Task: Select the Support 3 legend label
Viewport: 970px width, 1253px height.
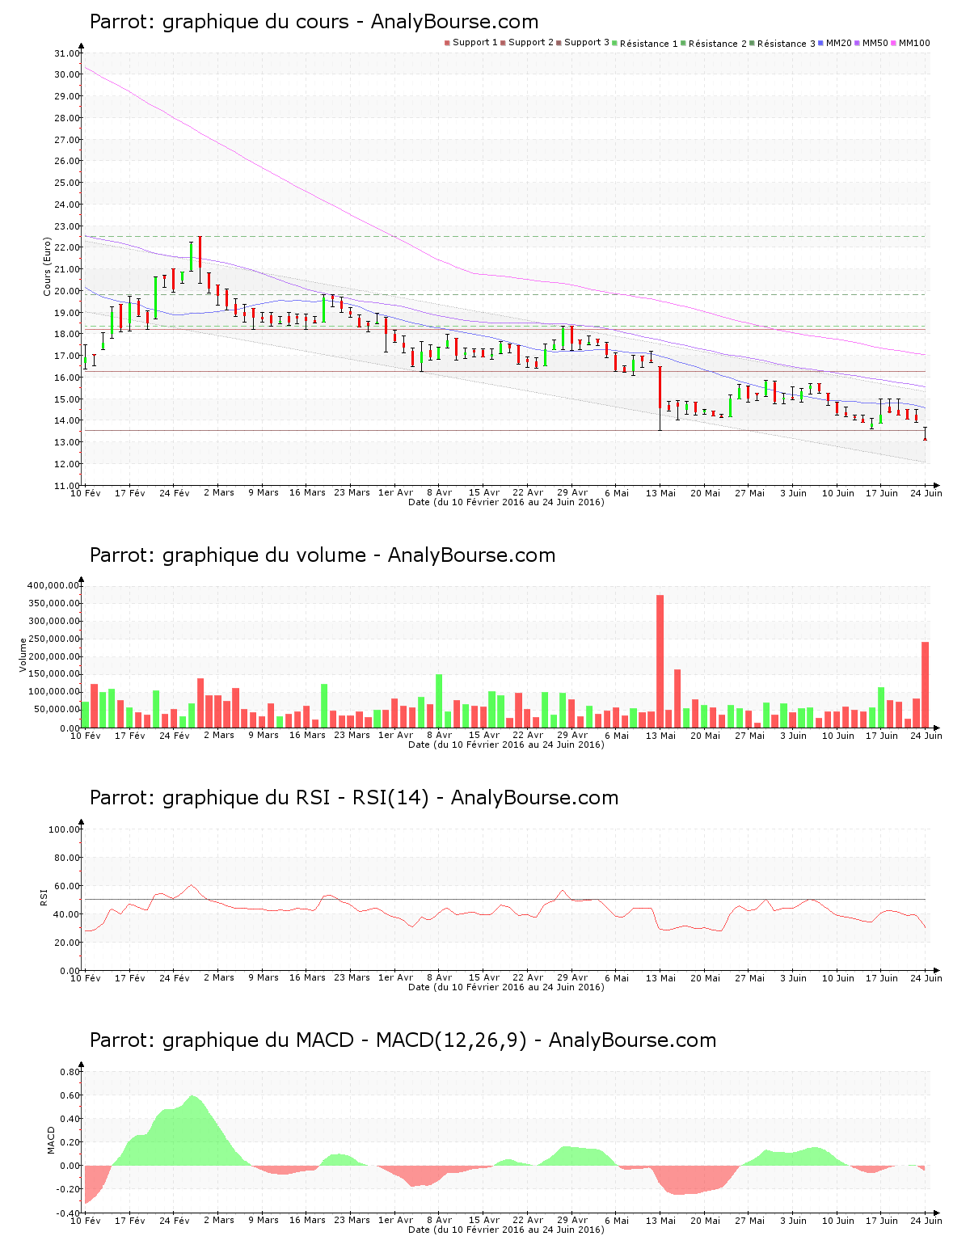Action: pyautogui.click(x=587, y=43)
